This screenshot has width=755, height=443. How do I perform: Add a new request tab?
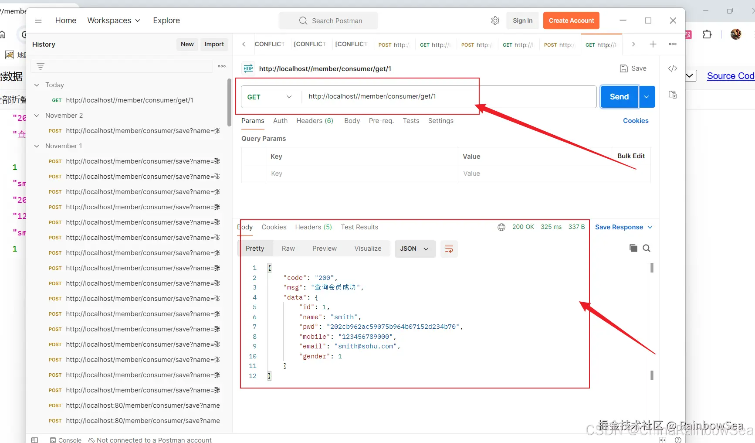pos(653,44)
